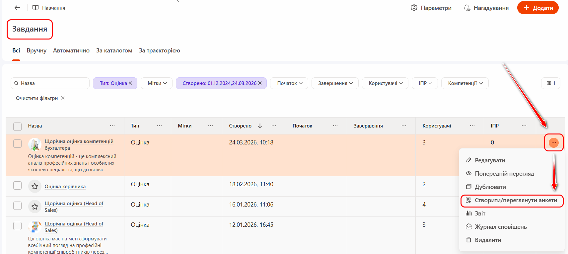Click the back arrow icon
The width and height of the screenshot is (568, 254).
pos(17,8)
